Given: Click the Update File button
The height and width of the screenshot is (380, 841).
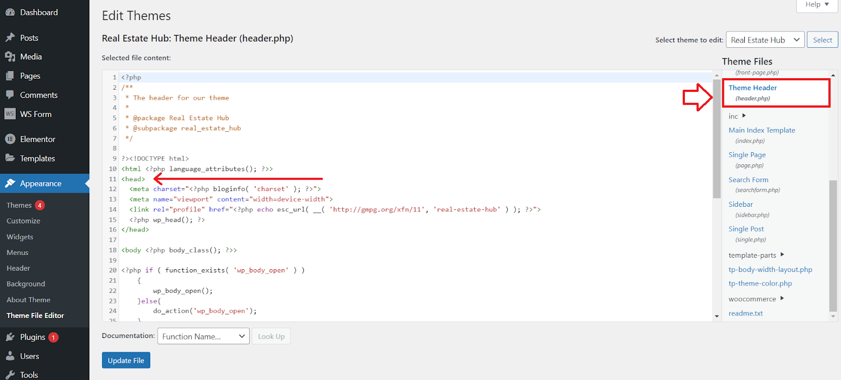Looking at the screenshot, I should tap(126, 361).
